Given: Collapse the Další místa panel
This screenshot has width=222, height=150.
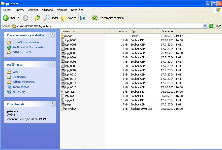Looking at the screenshot, I should 52,64.
